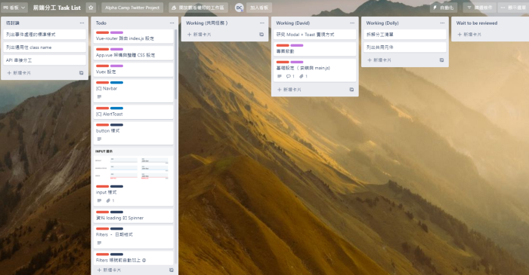The width and height of the screenshot is (529, 275).
Task: Open list actions menu for Working (Dolly)
Action: click(442, 23)
